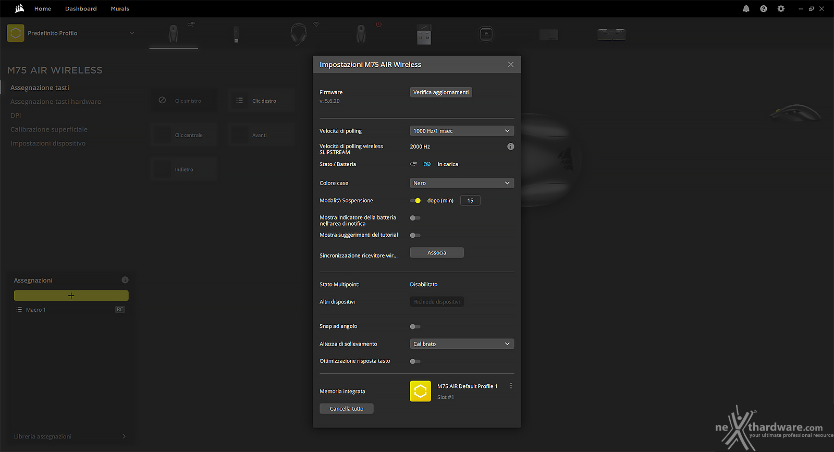This screenshot has width=834, height=452.
Task: Go to Assegnazione tasti section
Action: tap(40, 88)
